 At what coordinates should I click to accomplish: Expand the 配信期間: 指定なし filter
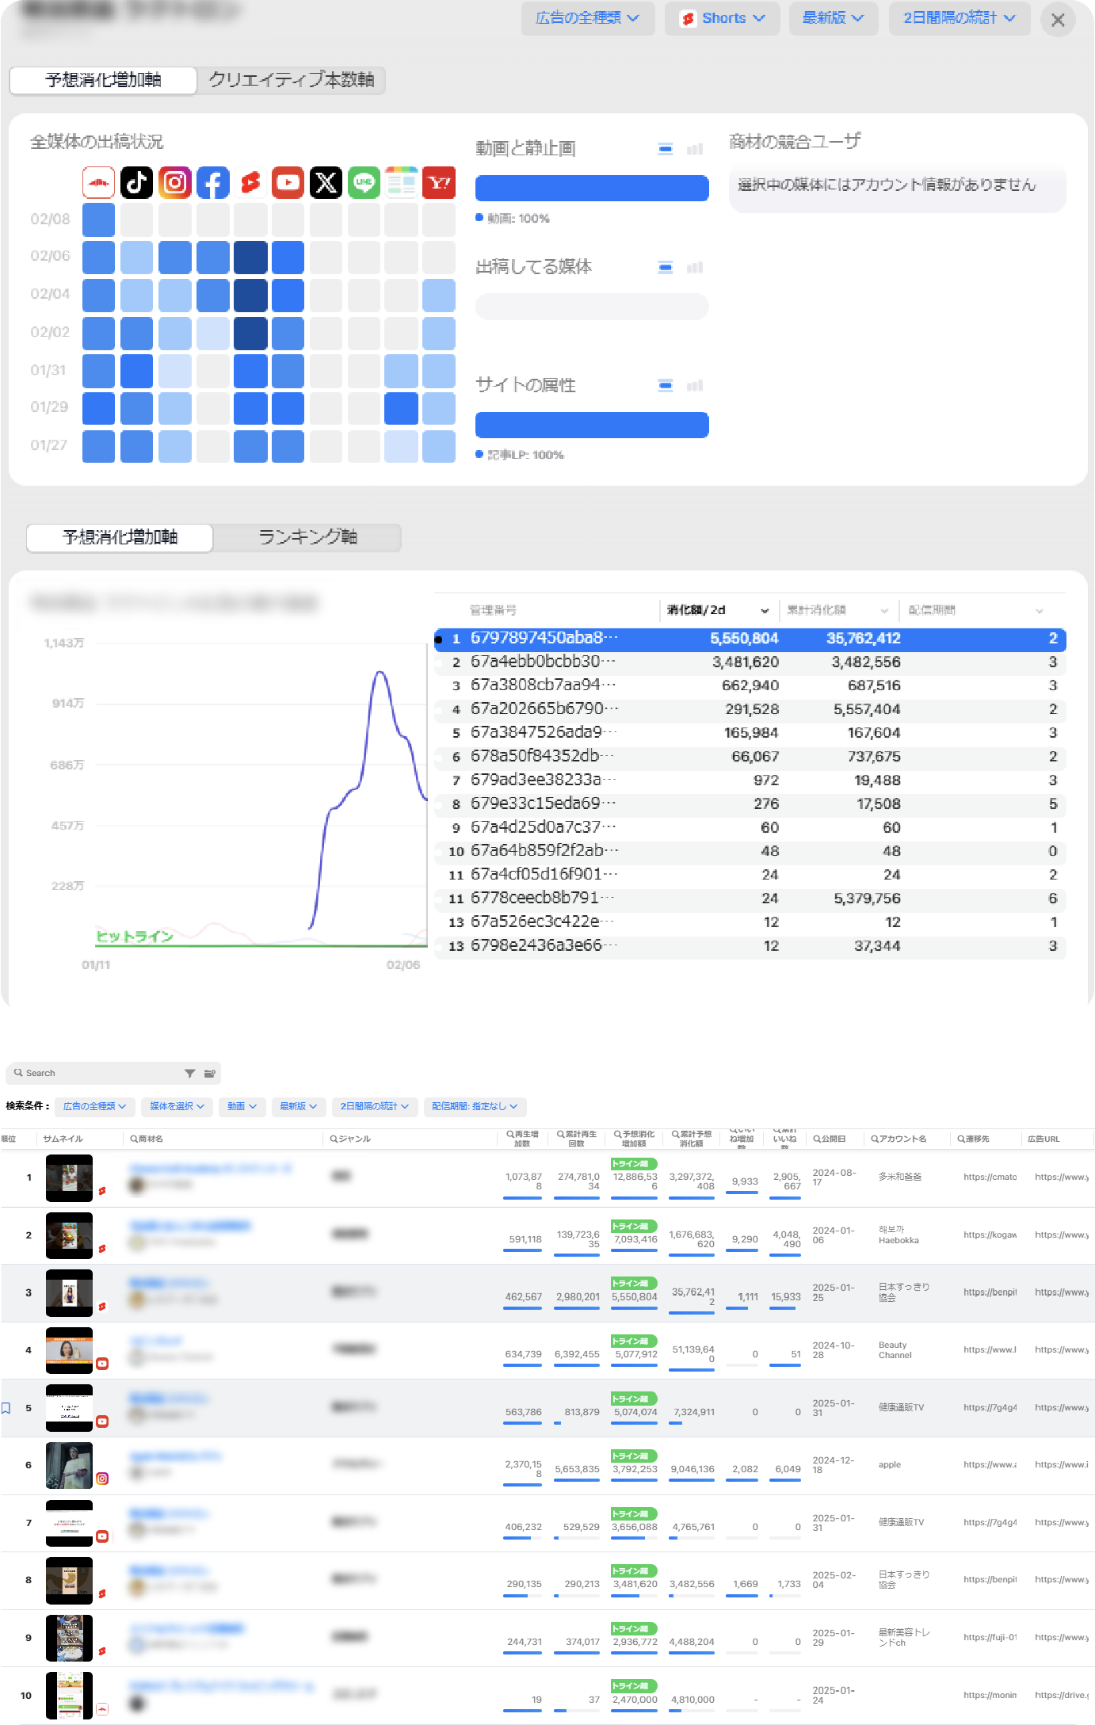474,1106
